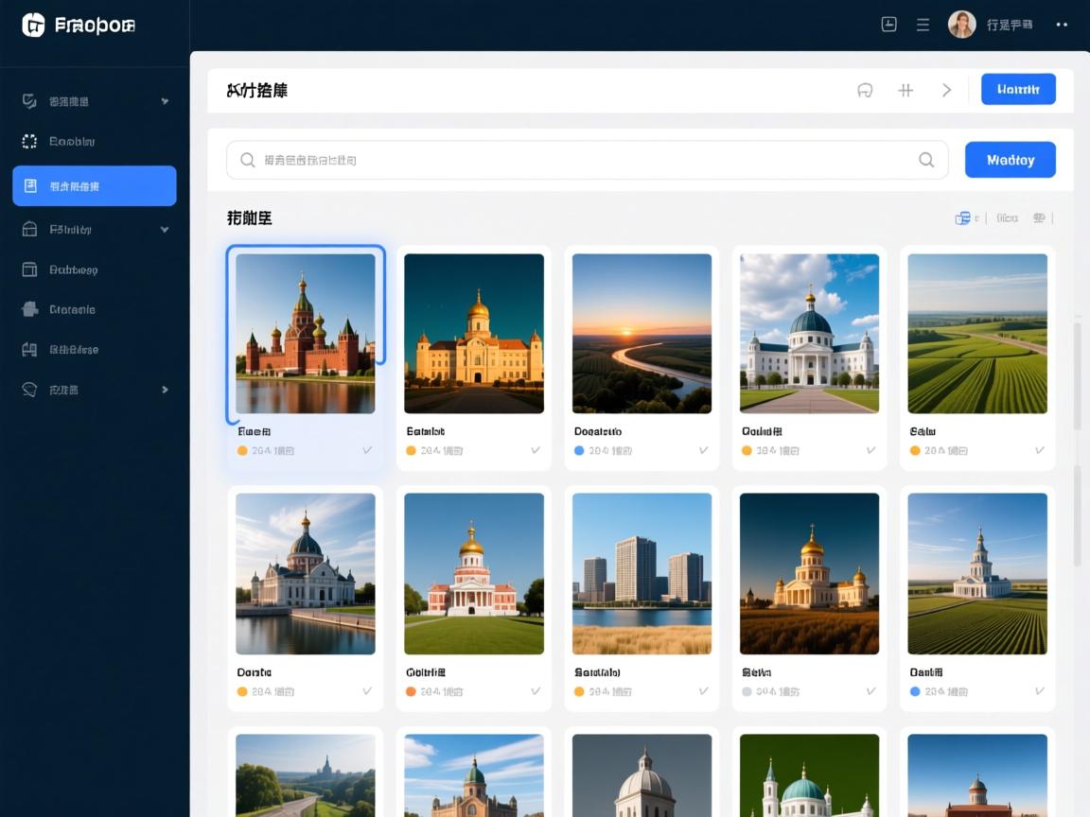This screenshot has width=1090, height=817.
Task: Switch to the blue card view icon
Action: click(x=962, y=217)
